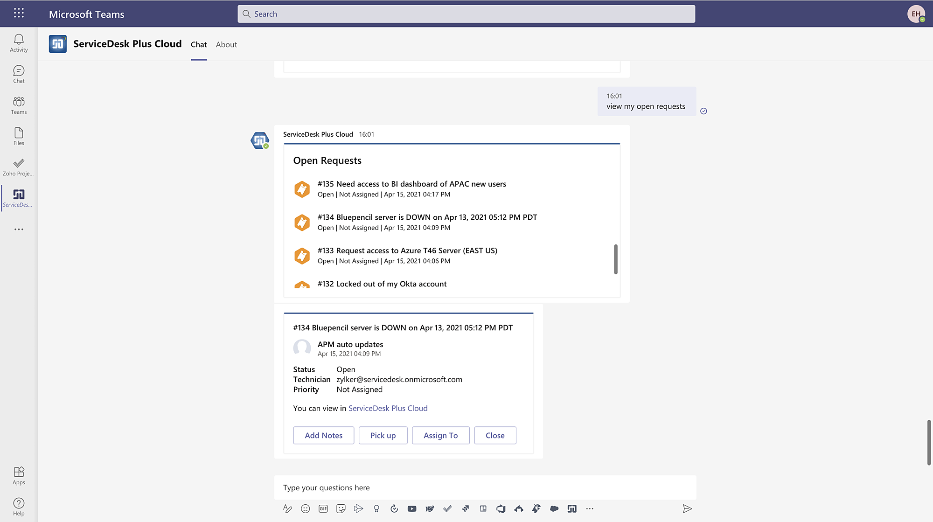This screenshot has width=933, height=522.
Task: Click the ServiceDesk icon in compose toolbar
Action: pos(572,509)
